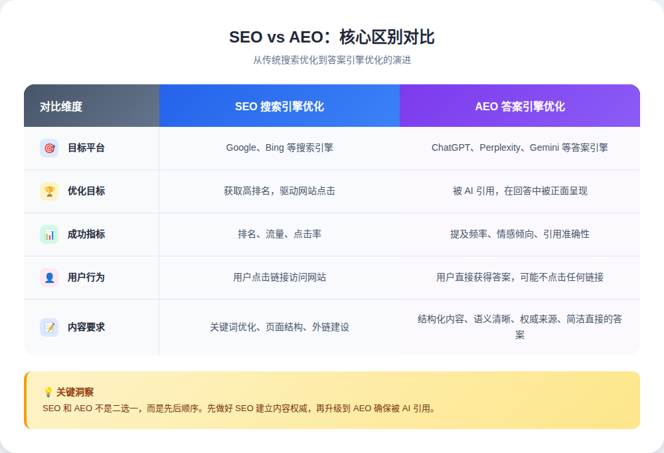Image resolution: width=664 pixels, height=453 pixels.
Task: Select the purple AEO 答案引擎优化 column header
Action: [519, 106]
